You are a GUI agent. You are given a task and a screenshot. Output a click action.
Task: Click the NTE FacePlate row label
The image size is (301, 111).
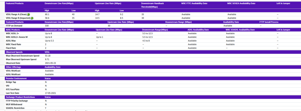point(13,89)
